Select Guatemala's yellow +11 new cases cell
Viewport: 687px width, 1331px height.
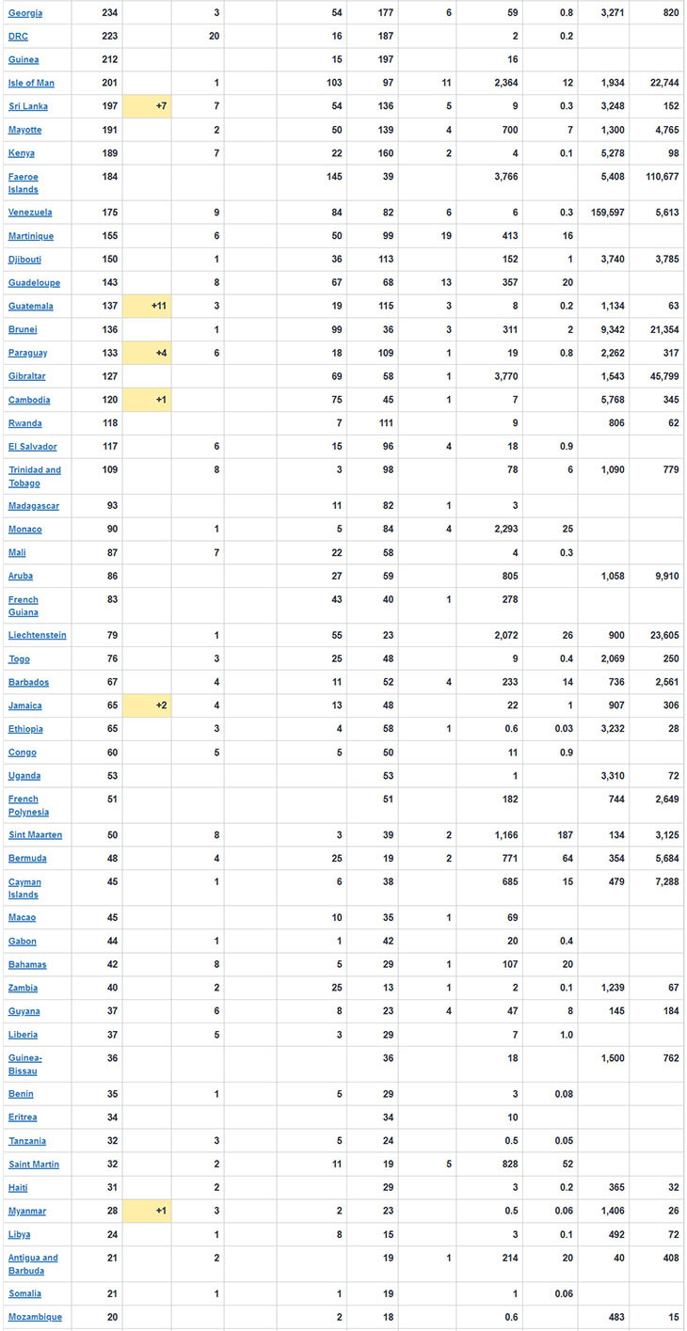(147, 307)
